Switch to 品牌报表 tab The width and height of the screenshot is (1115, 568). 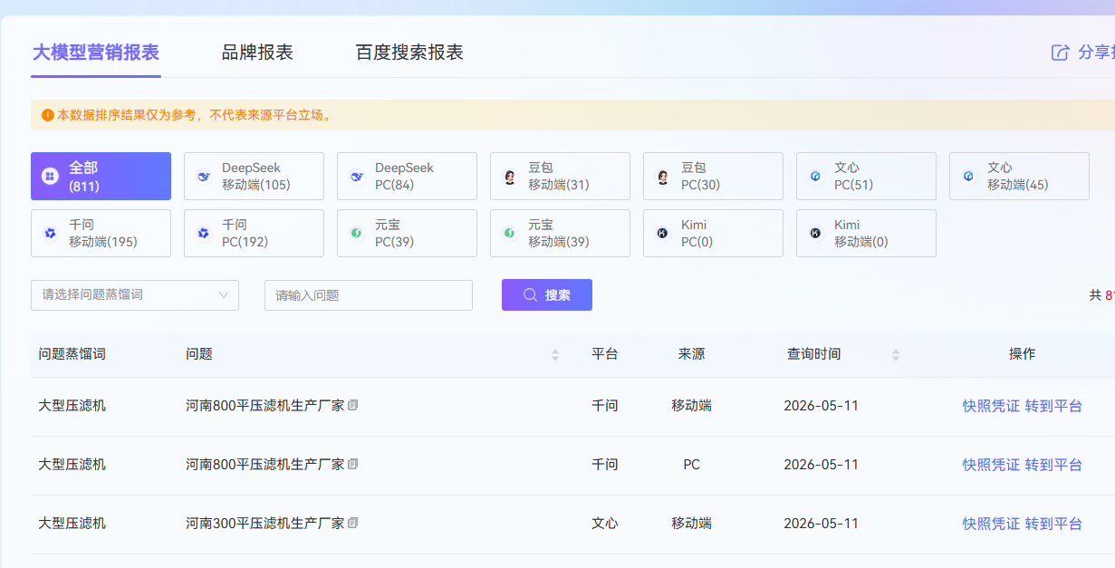tap(257, 52)
